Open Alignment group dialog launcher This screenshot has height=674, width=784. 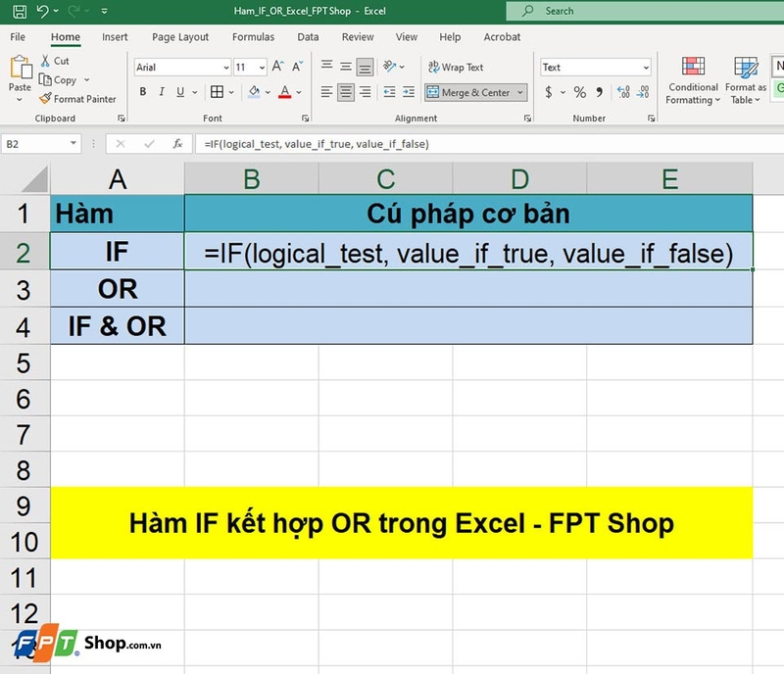527,119
